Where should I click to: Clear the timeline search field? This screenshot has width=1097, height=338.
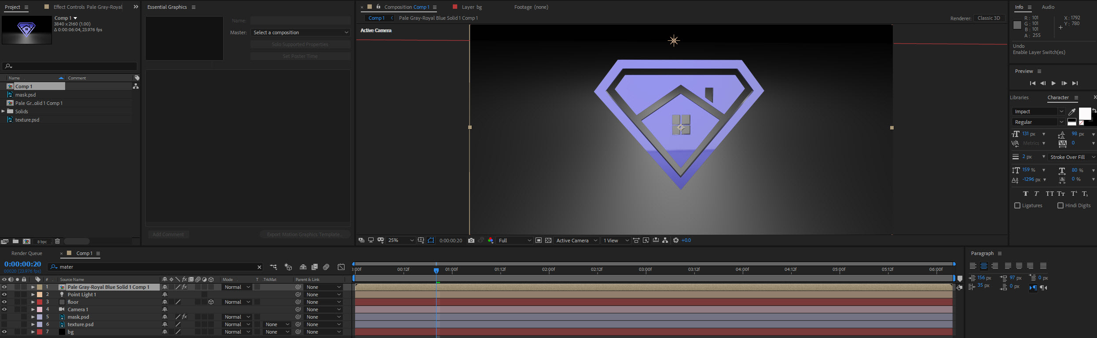click(259, 267)
